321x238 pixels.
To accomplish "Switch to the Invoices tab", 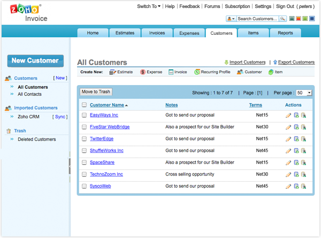I will click(157, 33).
